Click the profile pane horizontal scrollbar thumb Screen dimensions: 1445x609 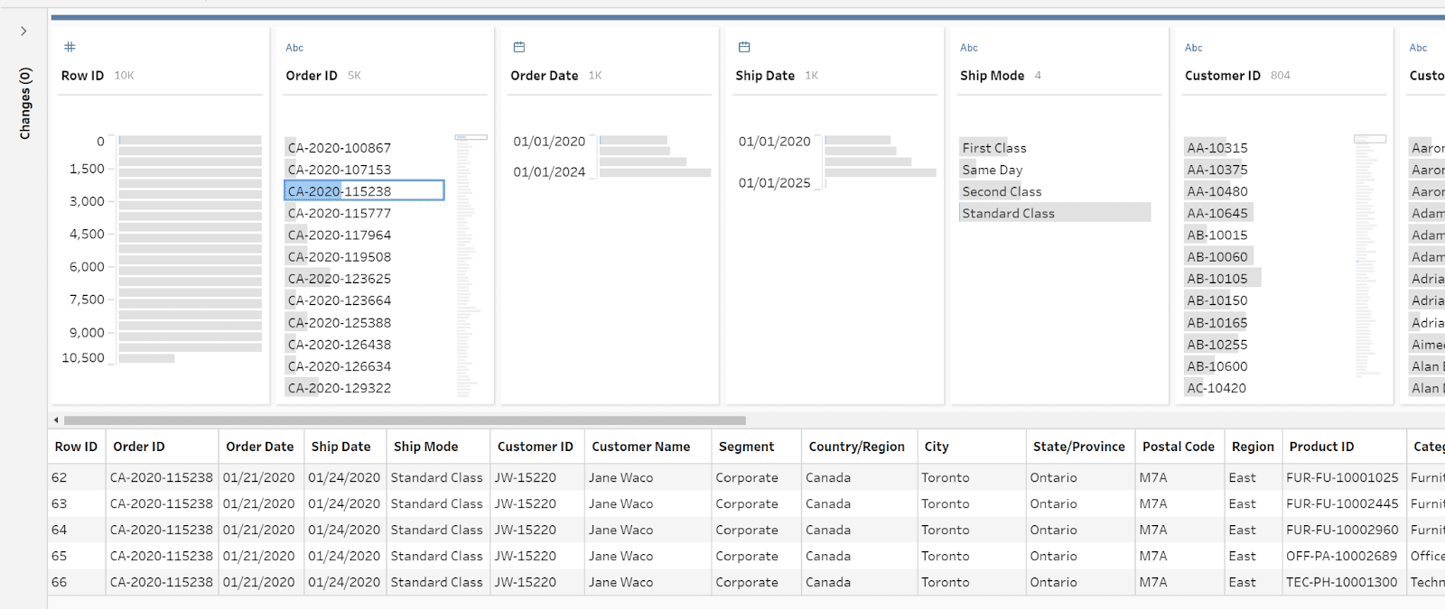point(405,420)
